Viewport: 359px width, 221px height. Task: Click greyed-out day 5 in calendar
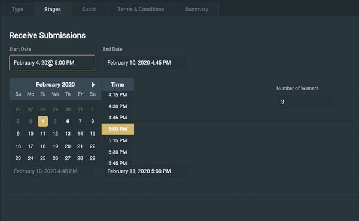(55, 121)
